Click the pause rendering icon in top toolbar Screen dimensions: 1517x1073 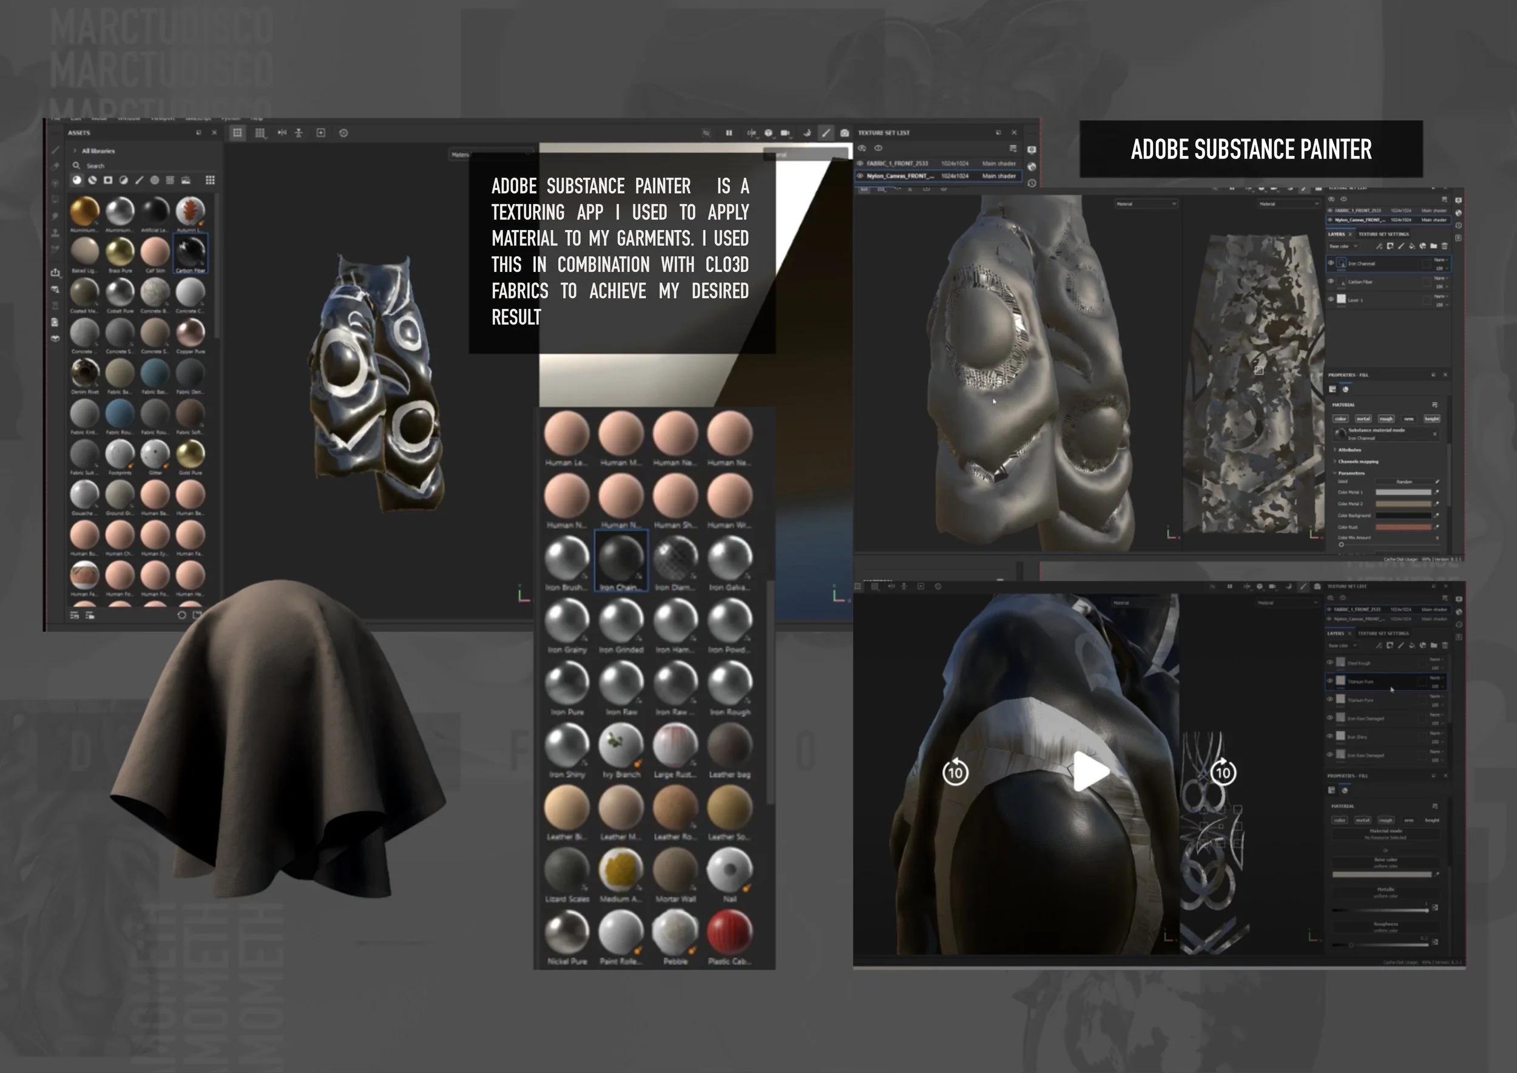tap(729, 133)
